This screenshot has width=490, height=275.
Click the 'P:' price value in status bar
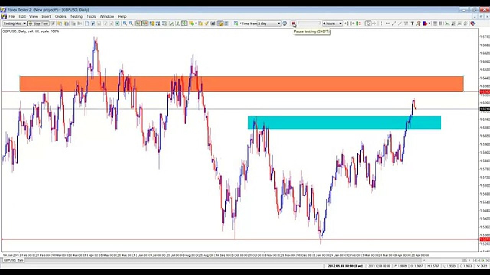402,266
